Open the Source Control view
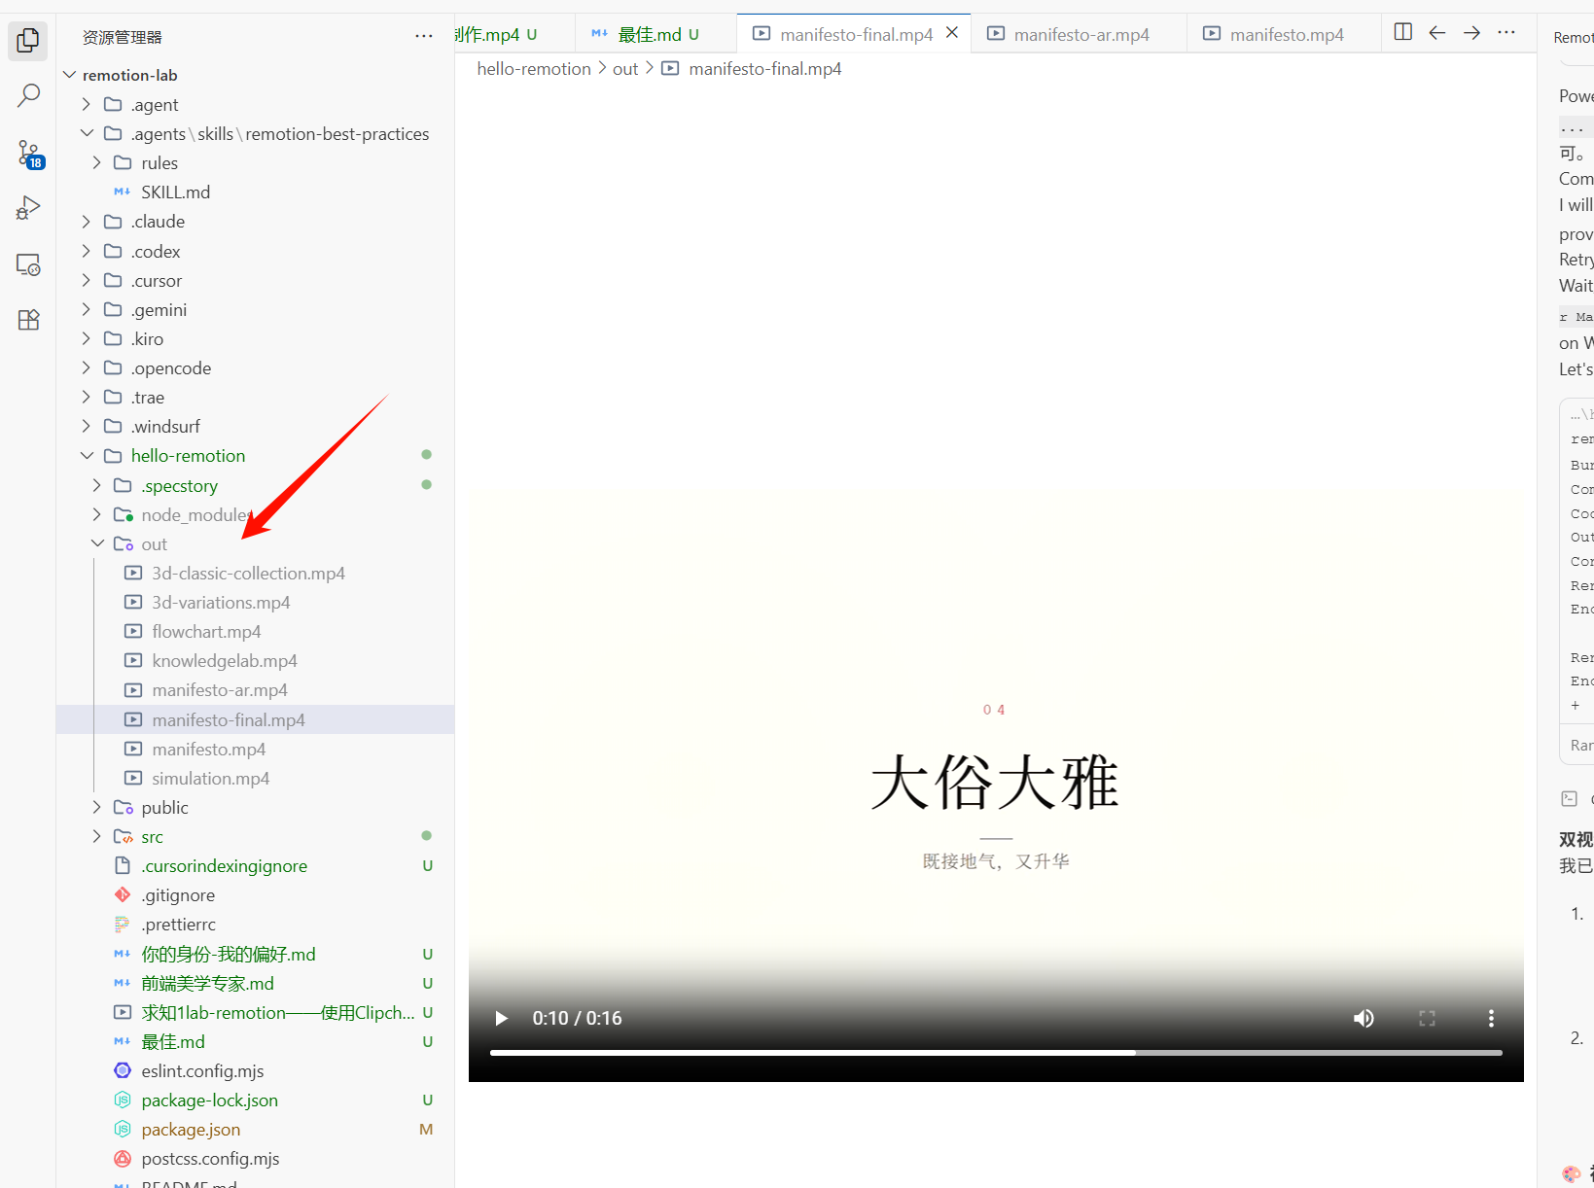 pyautogui.click(x=28, y=153)
